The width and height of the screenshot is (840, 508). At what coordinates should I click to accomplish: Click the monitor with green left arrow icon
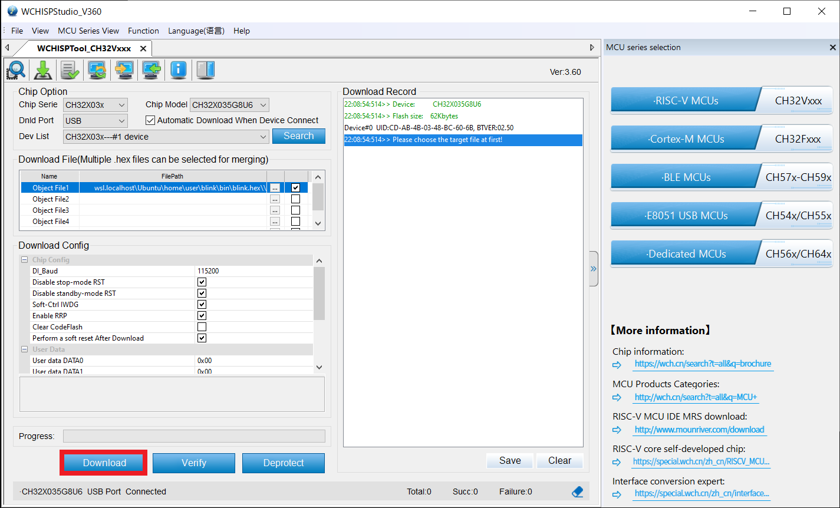(x=151, y=70)
